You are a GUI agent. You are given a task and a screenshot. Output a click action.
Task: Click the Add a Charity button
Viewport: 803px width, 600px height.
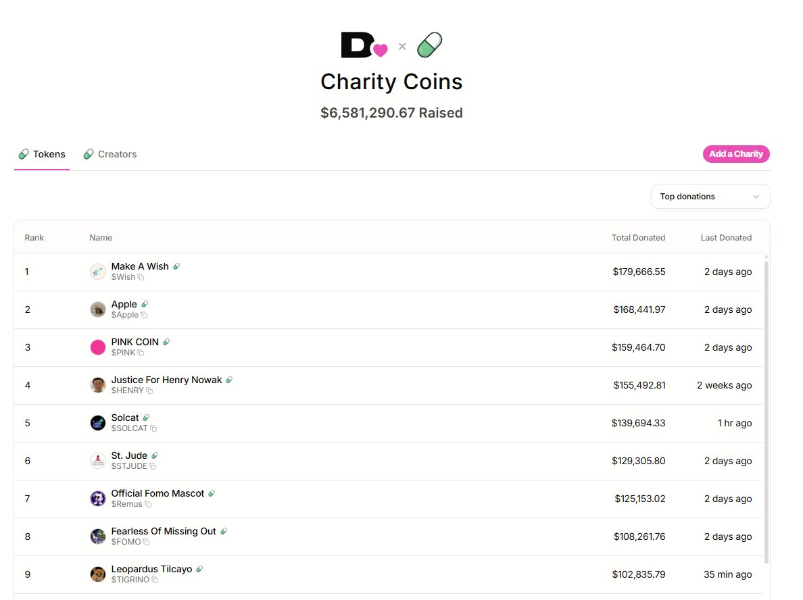tap(736, 154)
